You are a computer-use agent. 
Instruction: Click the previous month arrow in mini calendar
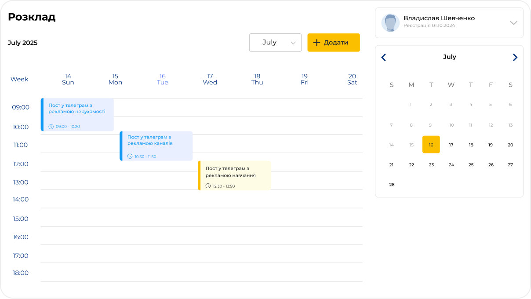coord(384,57)
